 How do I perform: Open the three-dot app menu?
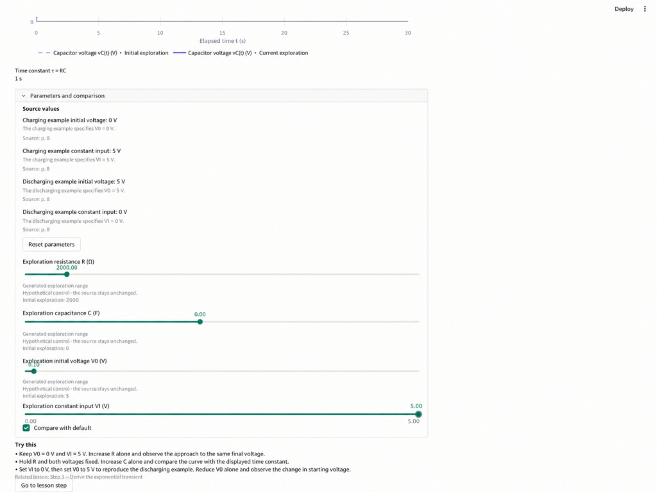[x=645, y=9]
